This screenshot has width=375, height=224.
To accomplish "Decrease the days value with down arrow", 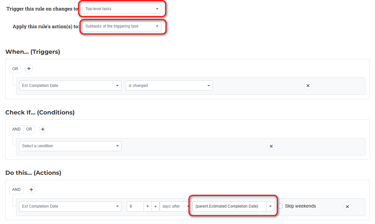I will tap(147, 206).
